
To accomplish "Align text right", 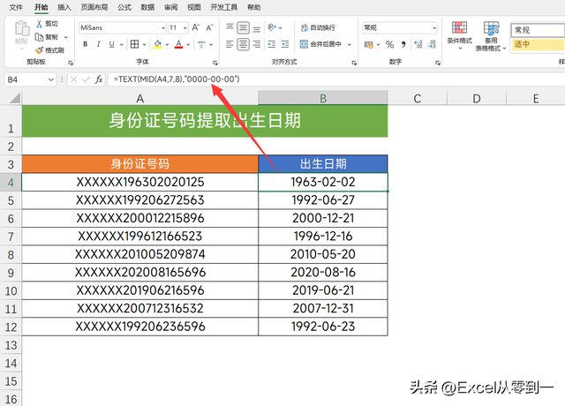I will click(257, 44).
